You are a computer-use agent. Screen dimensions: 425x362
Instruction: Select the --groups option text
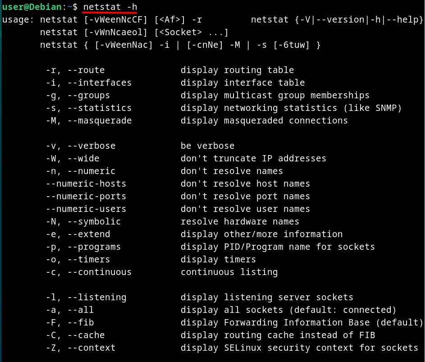pos(89,96)
